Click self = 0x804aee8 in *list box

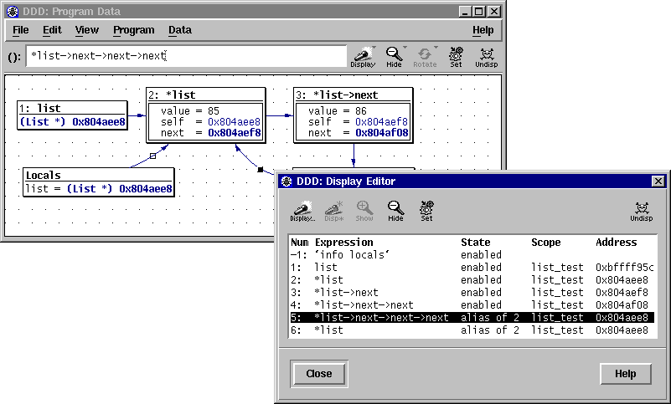tap(210, 122)
